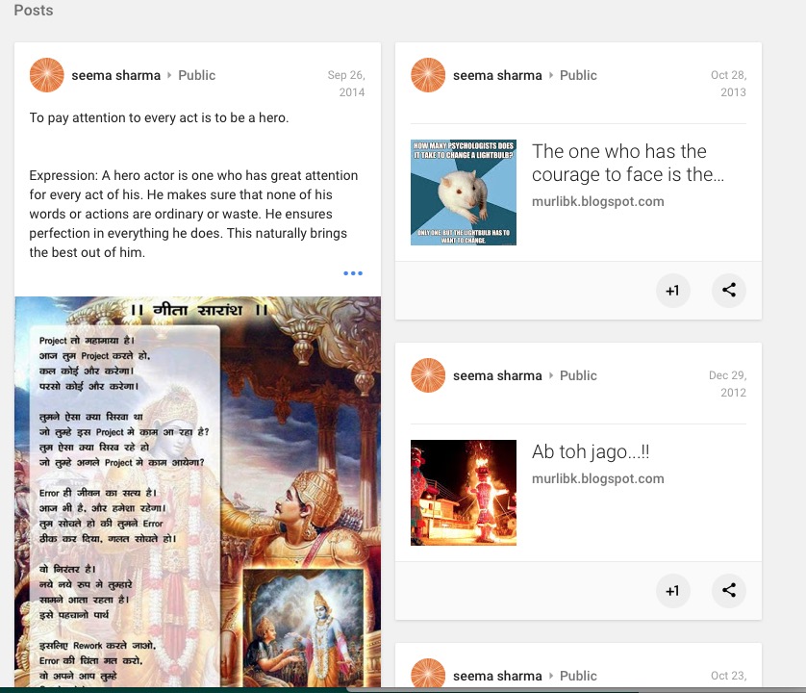Viewport: 806px width, 693px height.
Task: Click the 'Public' label on the Dec 29 post
Action: pyautogui.click(x=578, y=375)
